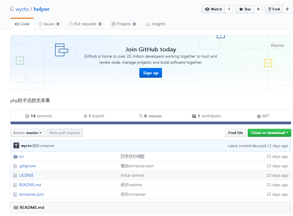Open wycto author link in commit row
Viewport: 293px width, 216px height.
[x=26, y=146]
